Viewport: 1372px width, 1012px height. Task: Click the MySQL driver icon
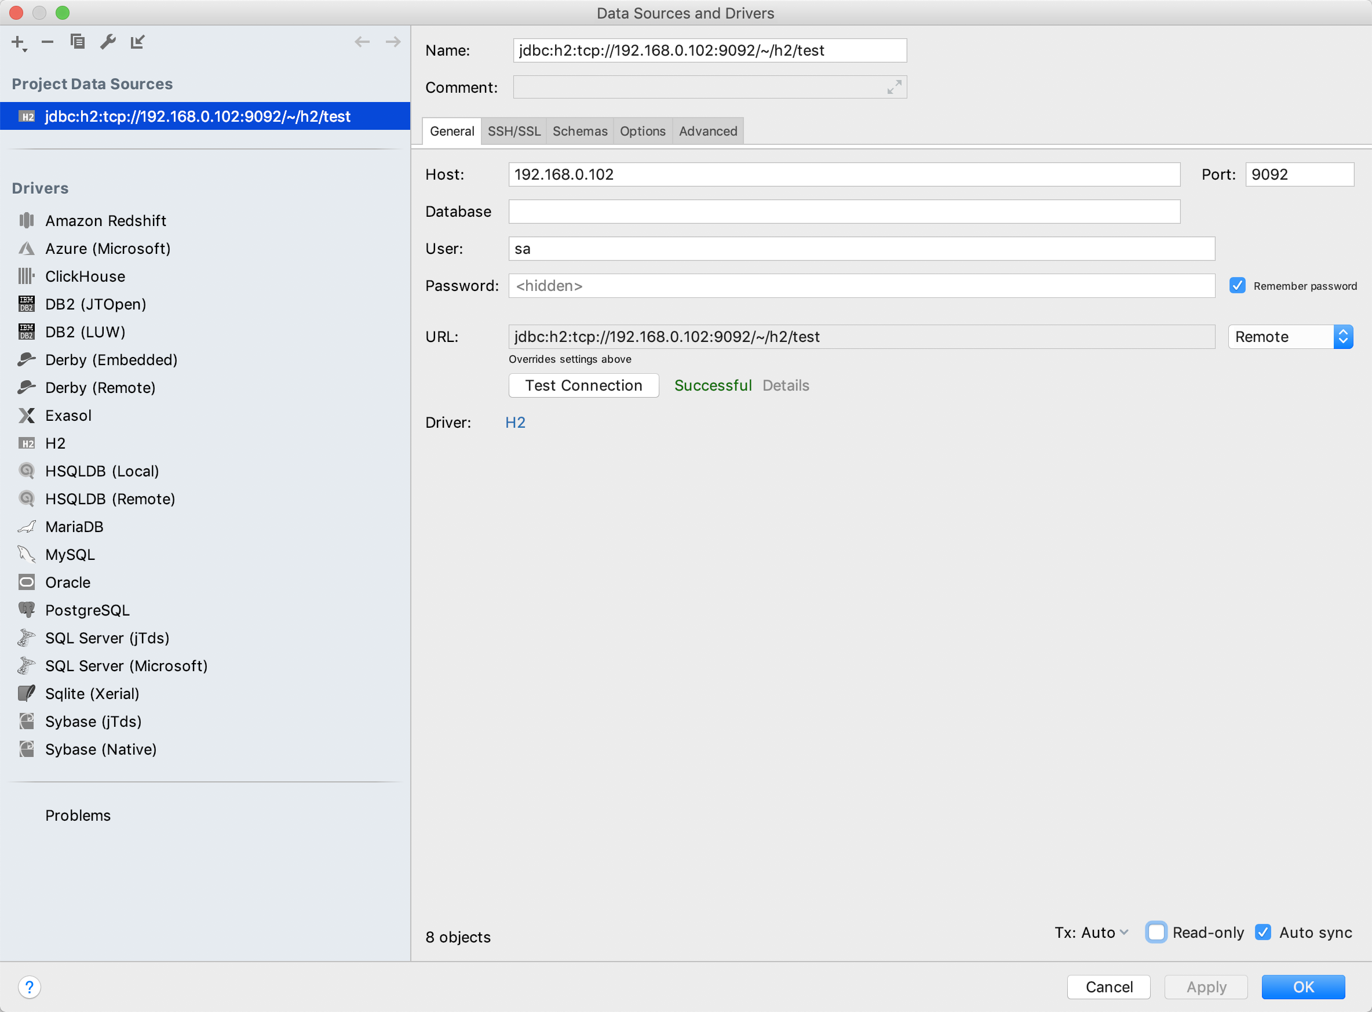coord(25,555)
